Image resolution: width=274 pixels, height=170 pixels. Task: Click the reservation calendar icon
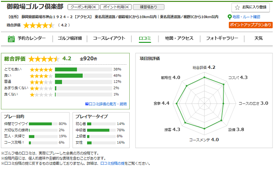(x=11, y=39)
